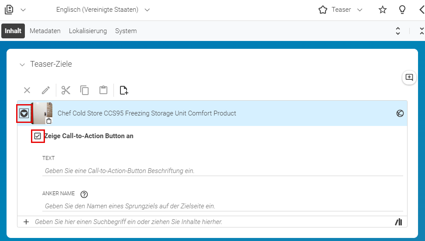Click the star bookmark icon
425x241 pixels.
(382, 10)
